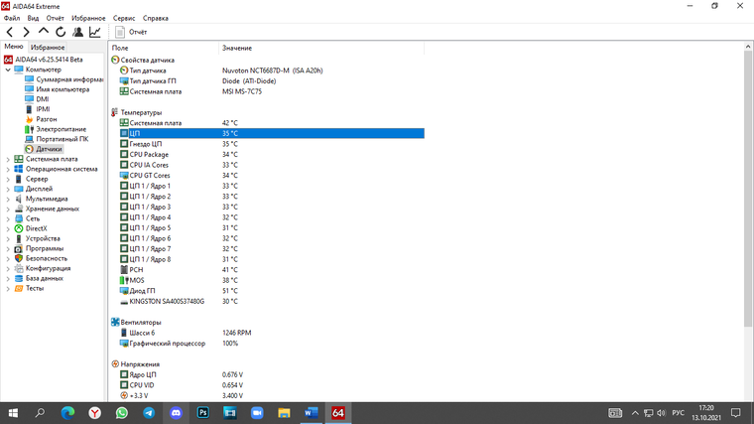Open Telegram from the taskbar
Image resolution: width=754 pixels, height=424 pixels.
click(x=149, y=413)
